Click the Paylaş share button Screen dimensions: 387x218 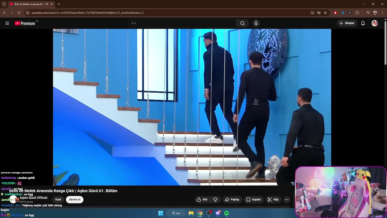(x=232, y=200)
